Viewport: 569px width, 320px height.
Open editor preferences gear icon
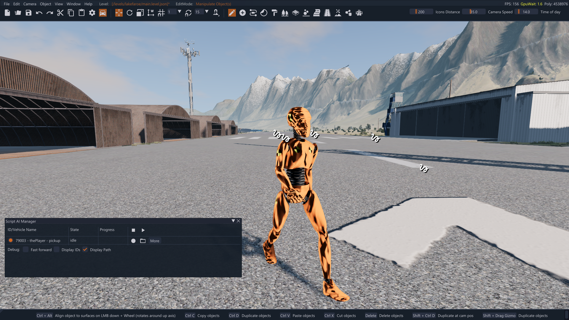click(x=92, y=13)
